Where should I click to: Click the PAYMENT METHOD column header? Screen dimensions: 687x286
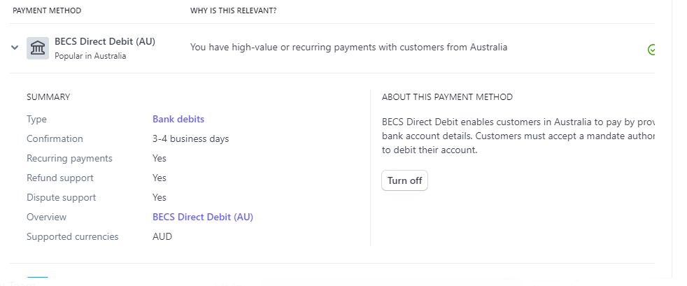(x=47, y=11)
